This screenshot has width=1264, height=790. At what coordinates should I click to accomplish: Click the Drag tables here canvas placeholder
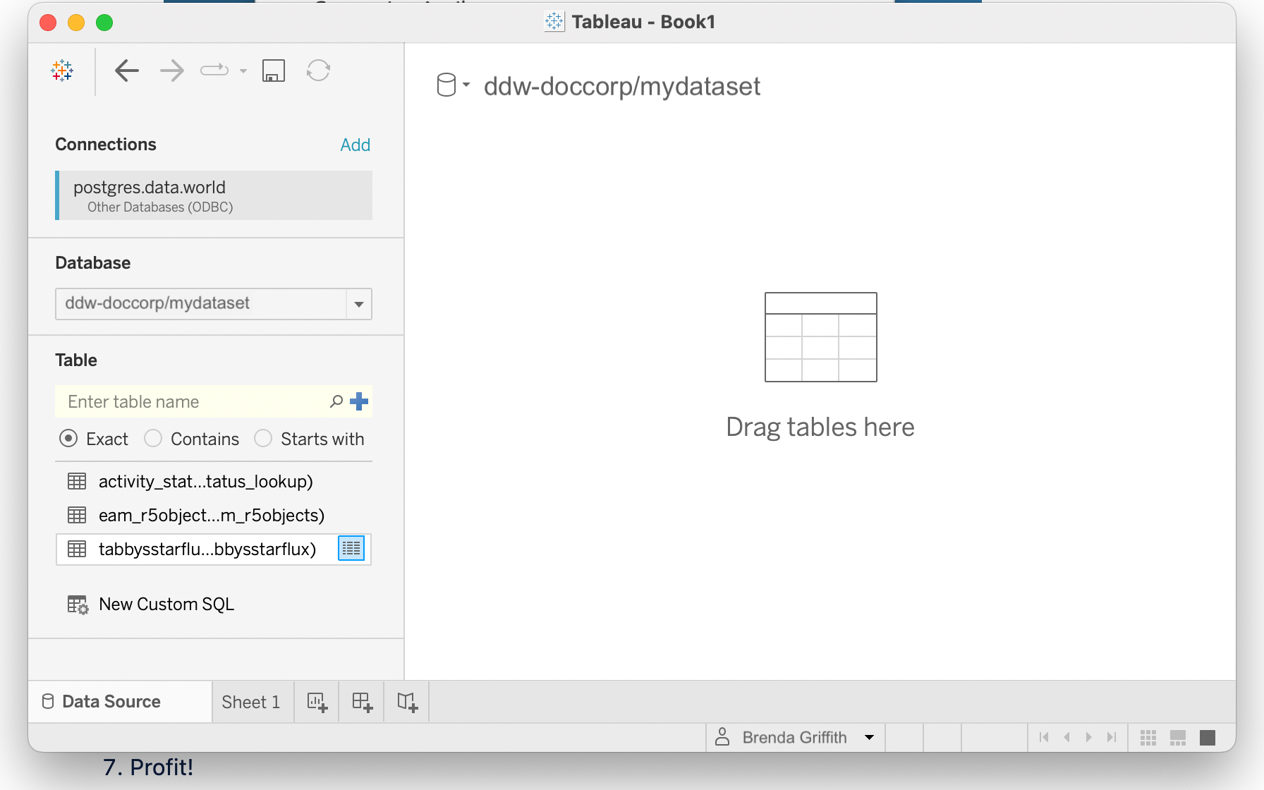pos(820,367)
